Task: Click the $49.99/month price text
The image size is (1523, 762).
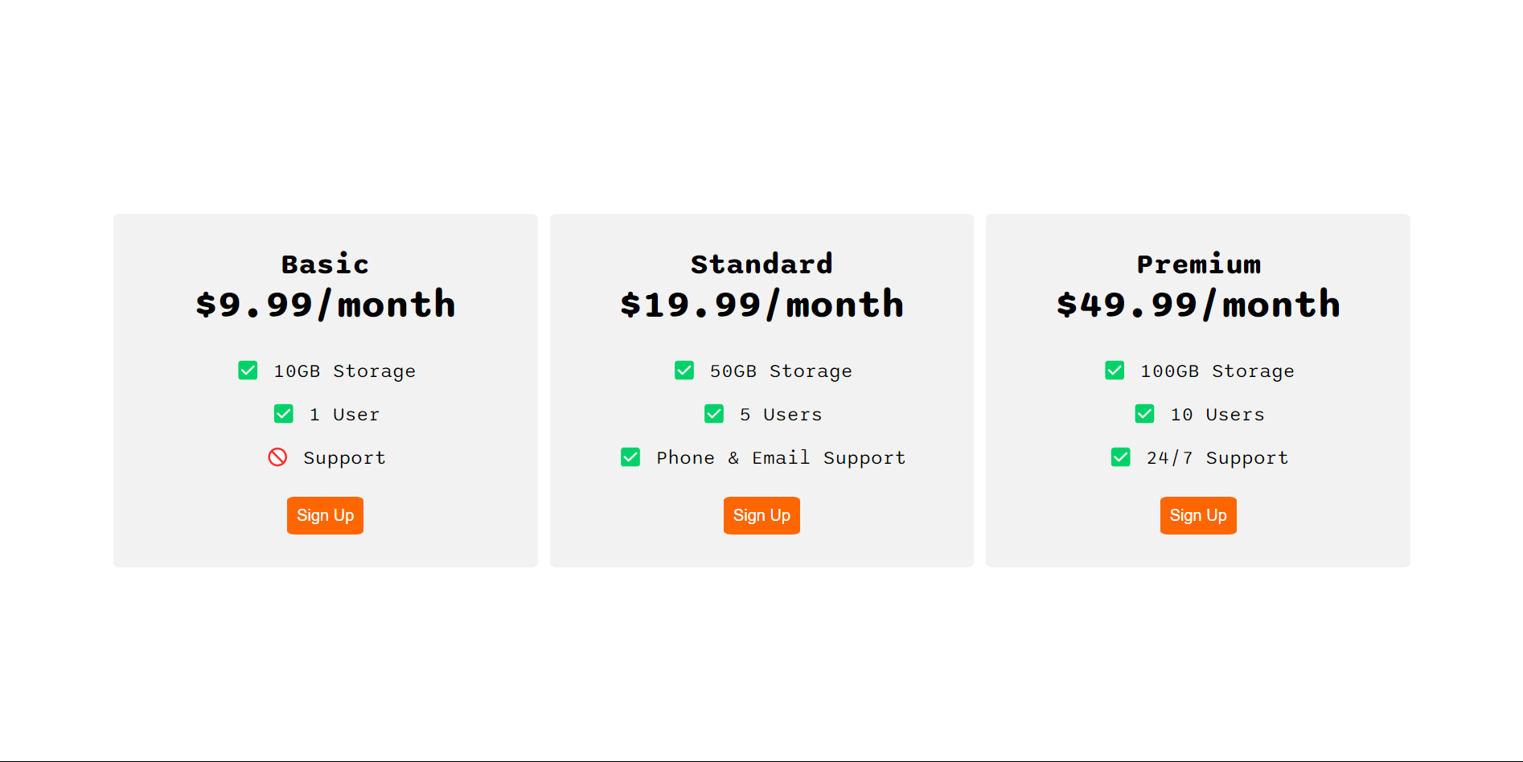Action: coord(1198,304)
